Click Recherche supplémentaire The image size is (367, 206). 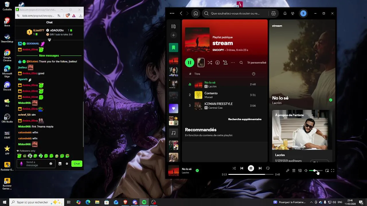pos(245,119)
